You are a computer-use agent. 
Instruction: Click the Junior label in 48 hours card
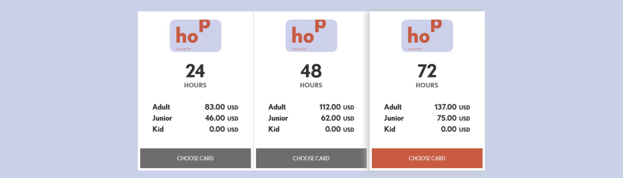pyautogui.click(x=278, y=118)
